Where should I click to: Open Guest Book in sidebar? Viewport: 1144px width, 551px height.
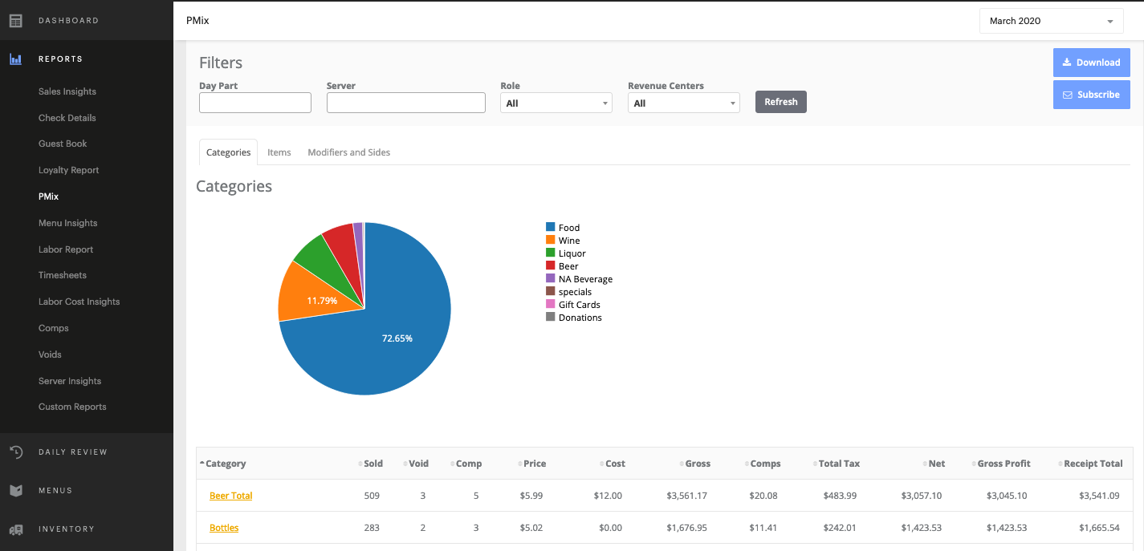point(63,144)
